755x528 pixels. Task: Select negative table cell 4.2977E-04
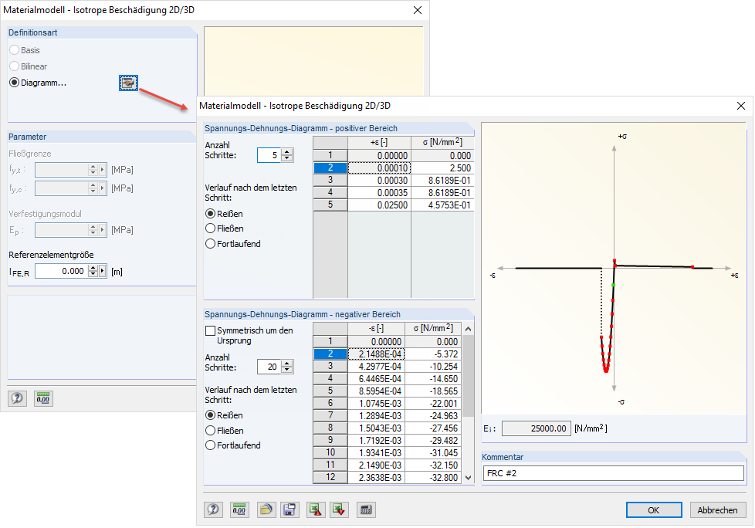[376, 366]
